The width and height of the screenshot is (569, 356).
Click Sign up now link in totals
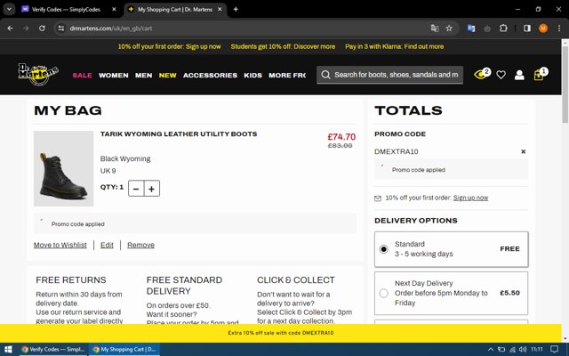[470, 198]
